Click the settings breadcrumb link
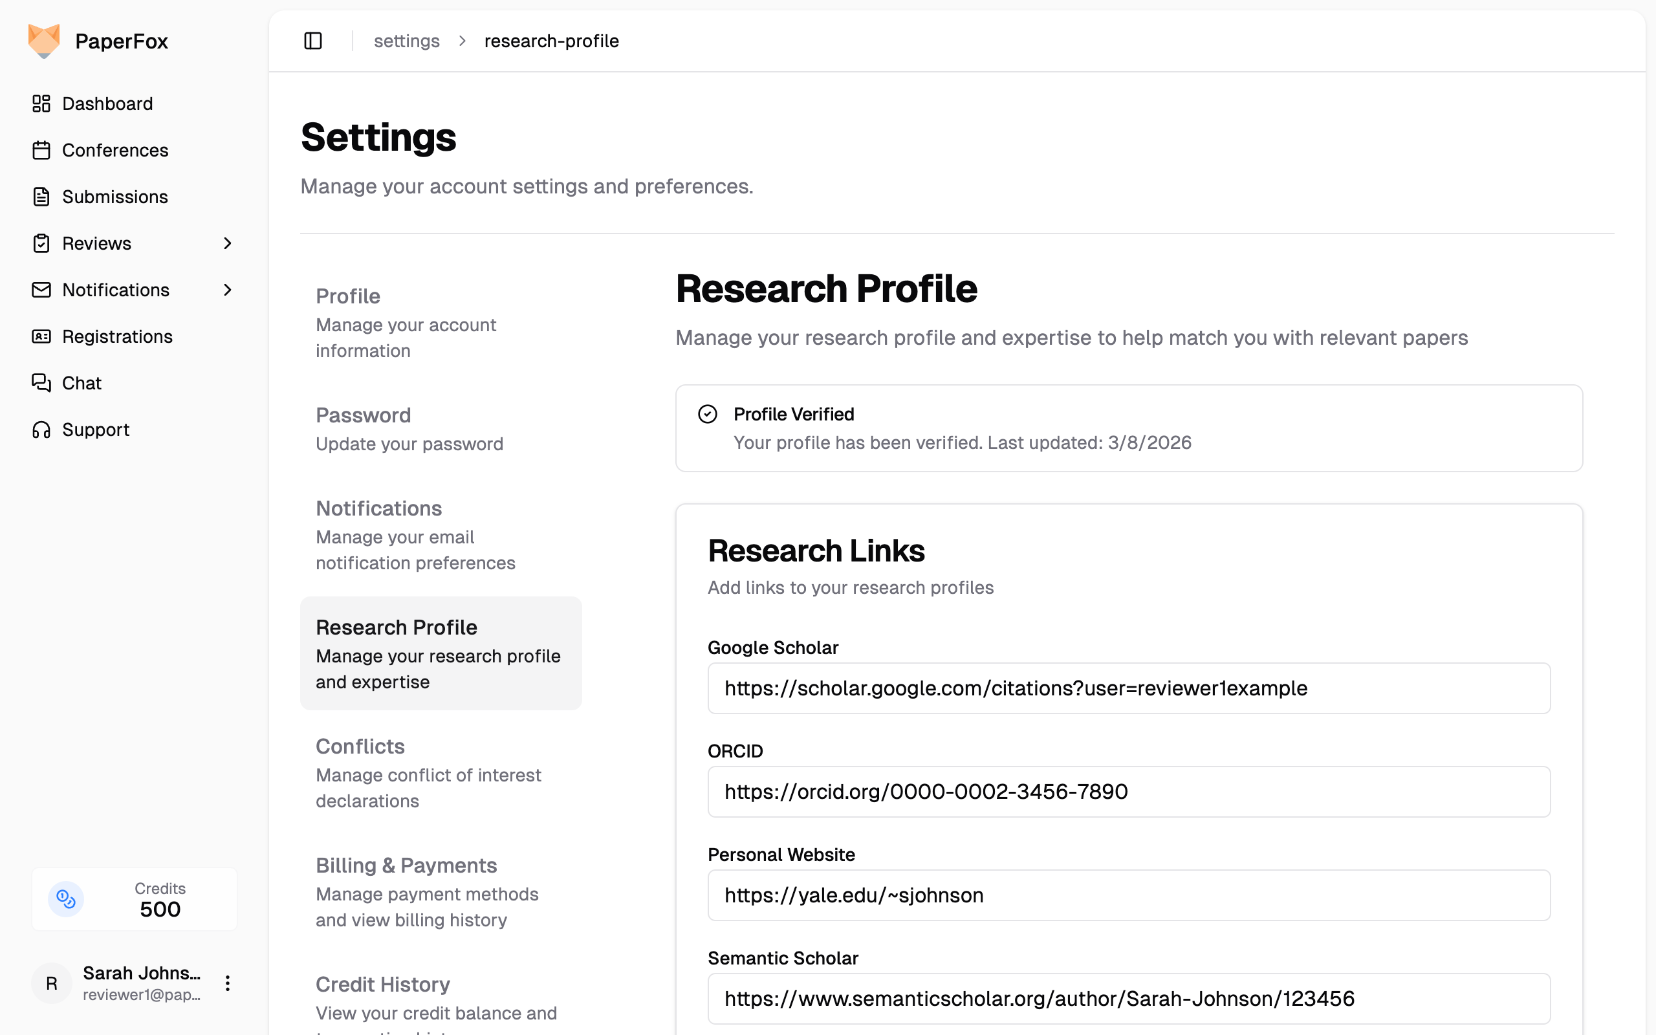Image resolution: width=1656 pixels, height=1035 pixels. coord(406,41)
